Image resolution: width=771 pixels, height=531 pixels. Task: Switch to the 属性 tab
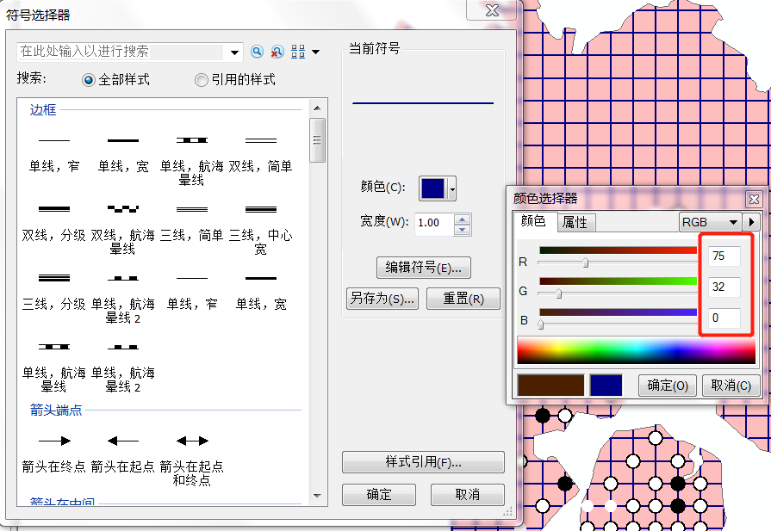[x=575, y=222]
